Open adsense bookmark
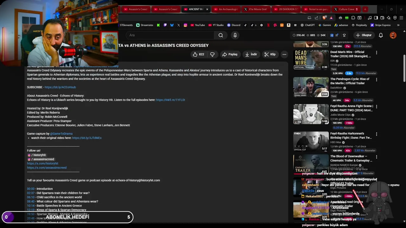 point(341,25)
